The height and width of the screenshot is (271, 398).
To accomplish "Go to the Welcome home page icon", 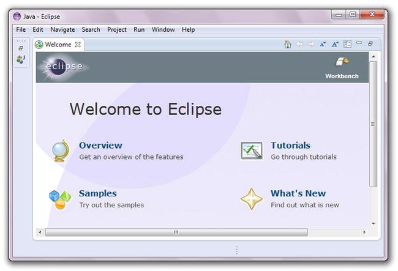I will [288, 45].
